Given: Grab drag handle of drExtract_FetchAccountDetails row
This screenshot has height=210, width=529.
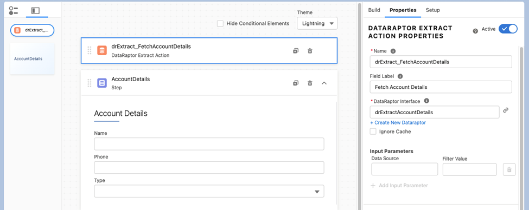Looking at the screenshot, I should 90,50.
